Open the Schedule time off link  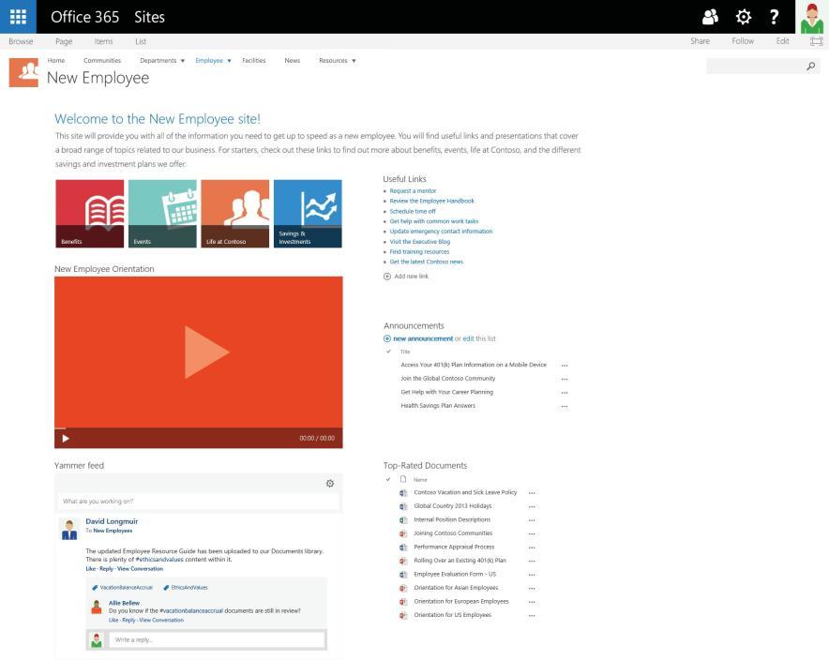click(x=413, y=211)
